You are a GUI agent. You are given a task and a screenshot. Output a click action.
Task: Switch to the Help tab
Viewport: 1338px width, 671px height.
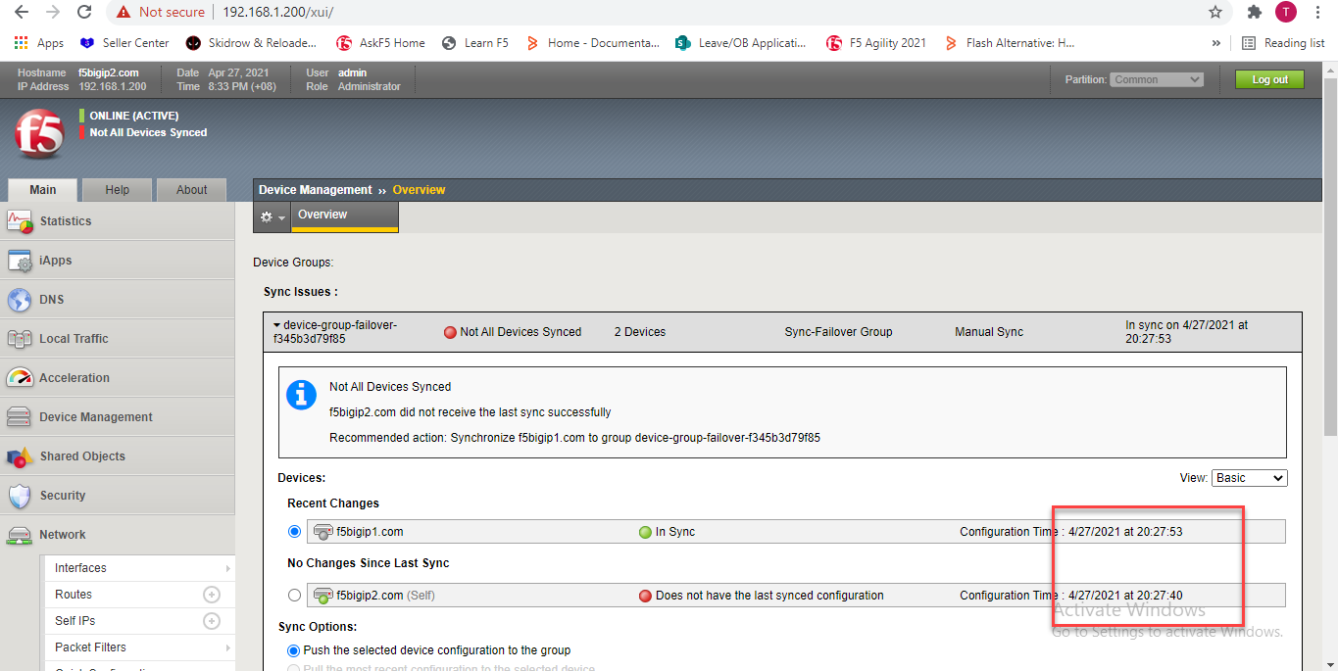point(117,190)
